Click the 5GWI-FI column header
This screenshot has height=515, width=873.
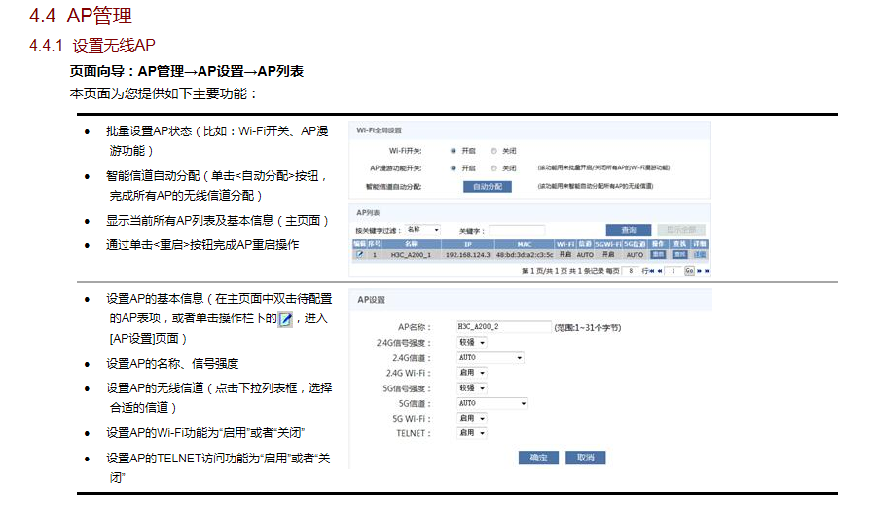[x=608, y=244]
